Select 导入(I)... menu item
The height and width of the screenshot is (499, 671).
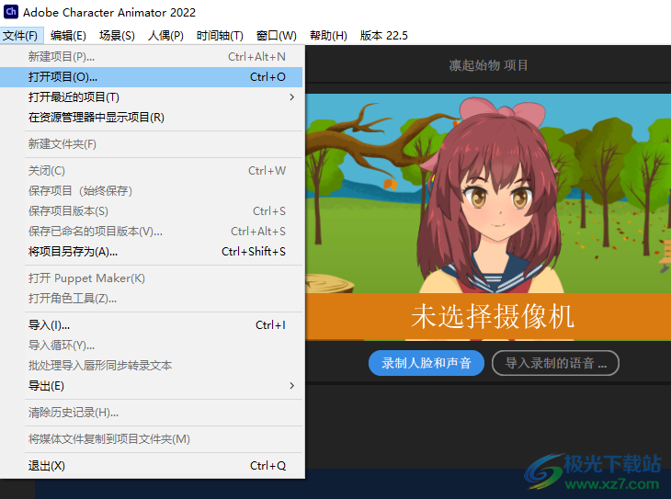coord(151,325)
